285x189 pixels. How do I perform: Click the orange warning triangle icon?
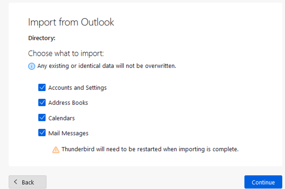[56, 149]
